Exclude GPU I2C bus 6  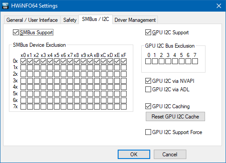click(188, 61)
